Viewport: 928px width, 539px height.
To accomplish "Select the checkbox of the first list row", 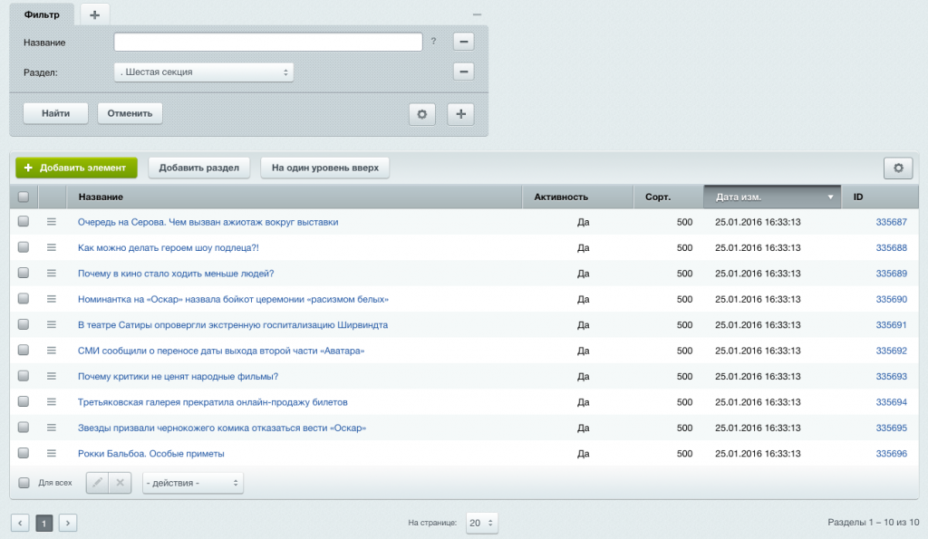I will click(x=23, y=221).
